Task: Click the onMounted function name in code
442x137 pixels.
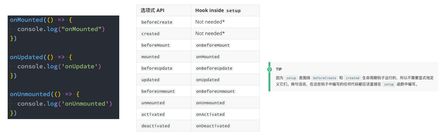Action: 27,20
